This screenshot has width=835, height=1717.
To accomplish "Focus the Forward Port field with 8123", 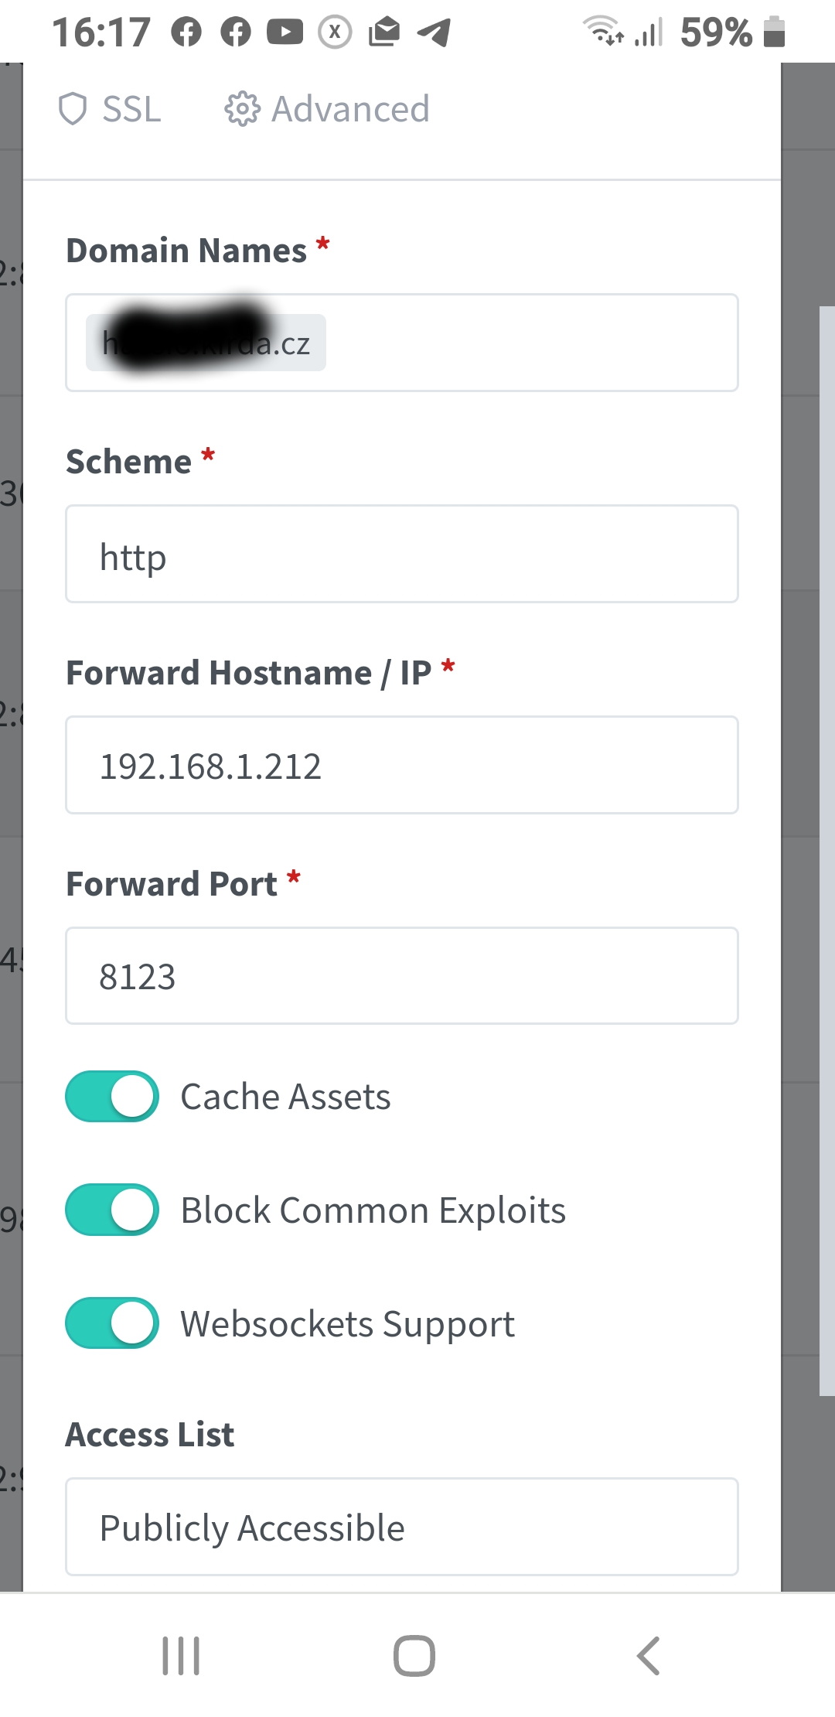I will coord(402,976).
